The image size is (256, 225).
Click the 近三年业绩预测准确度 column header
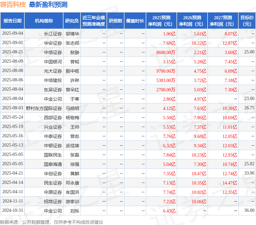click(93, 21)
